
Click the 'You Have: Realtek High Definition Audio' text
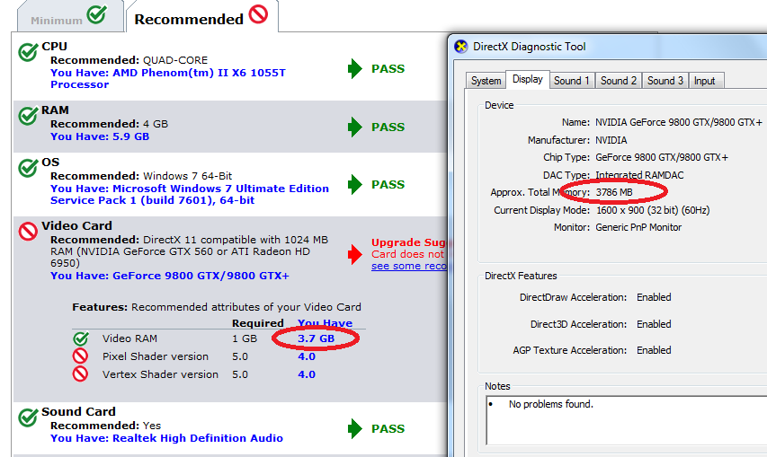tap(167, 438)
